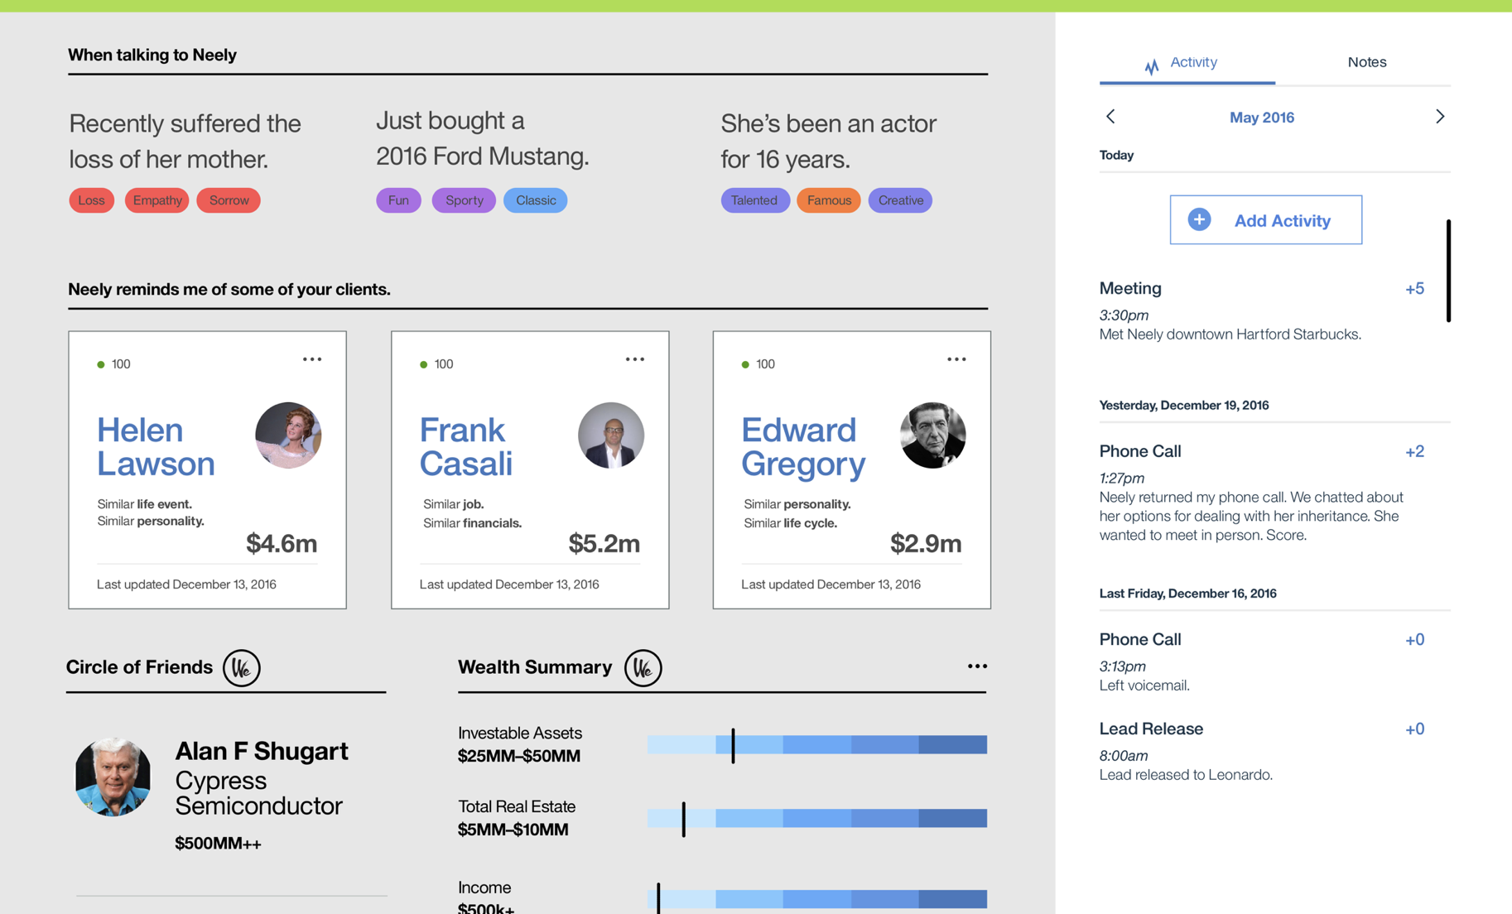1512x914 pixels.
Task: Click the Investable Assets range bar marker
Action: pyautogui.click(x=733, y=745)
